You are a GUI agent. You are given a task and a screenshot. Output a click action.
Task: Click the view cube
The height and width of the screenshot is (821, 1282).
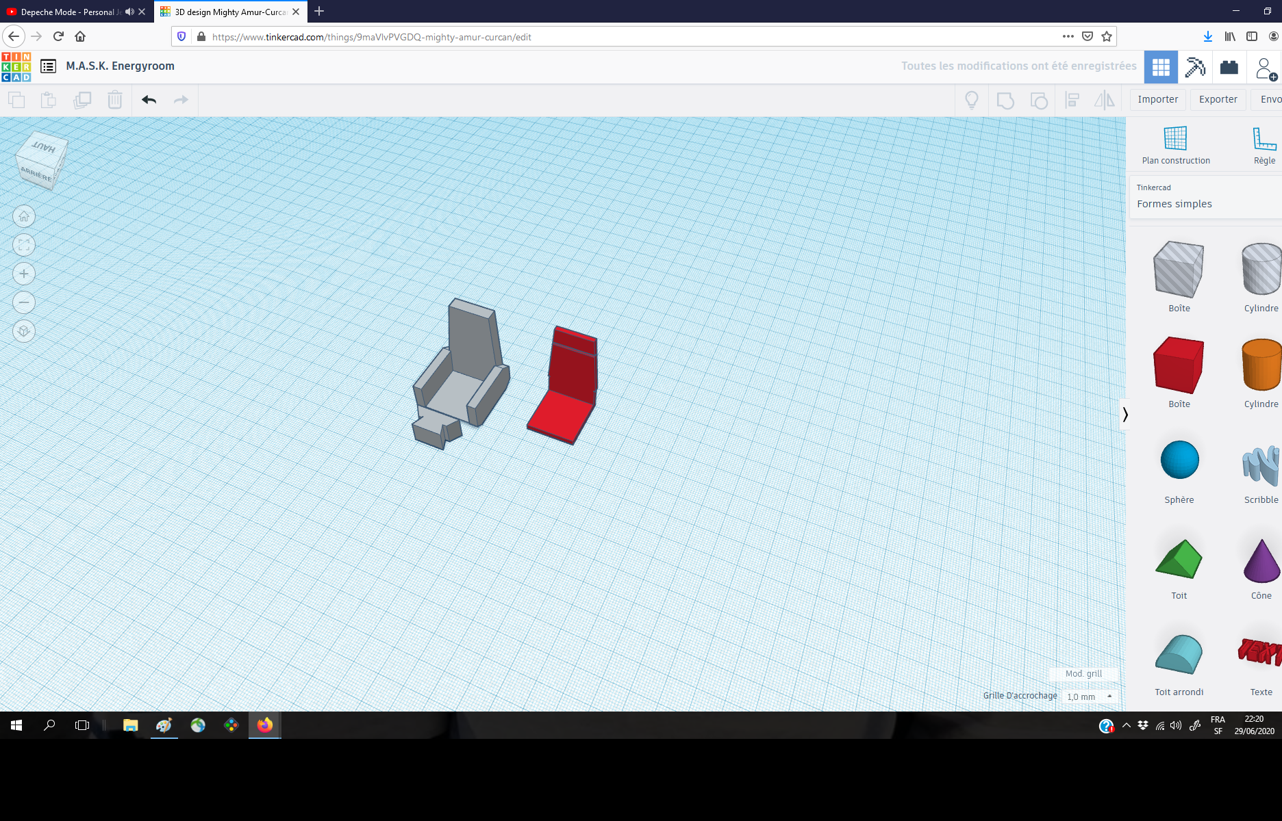(x=41, y=161)
